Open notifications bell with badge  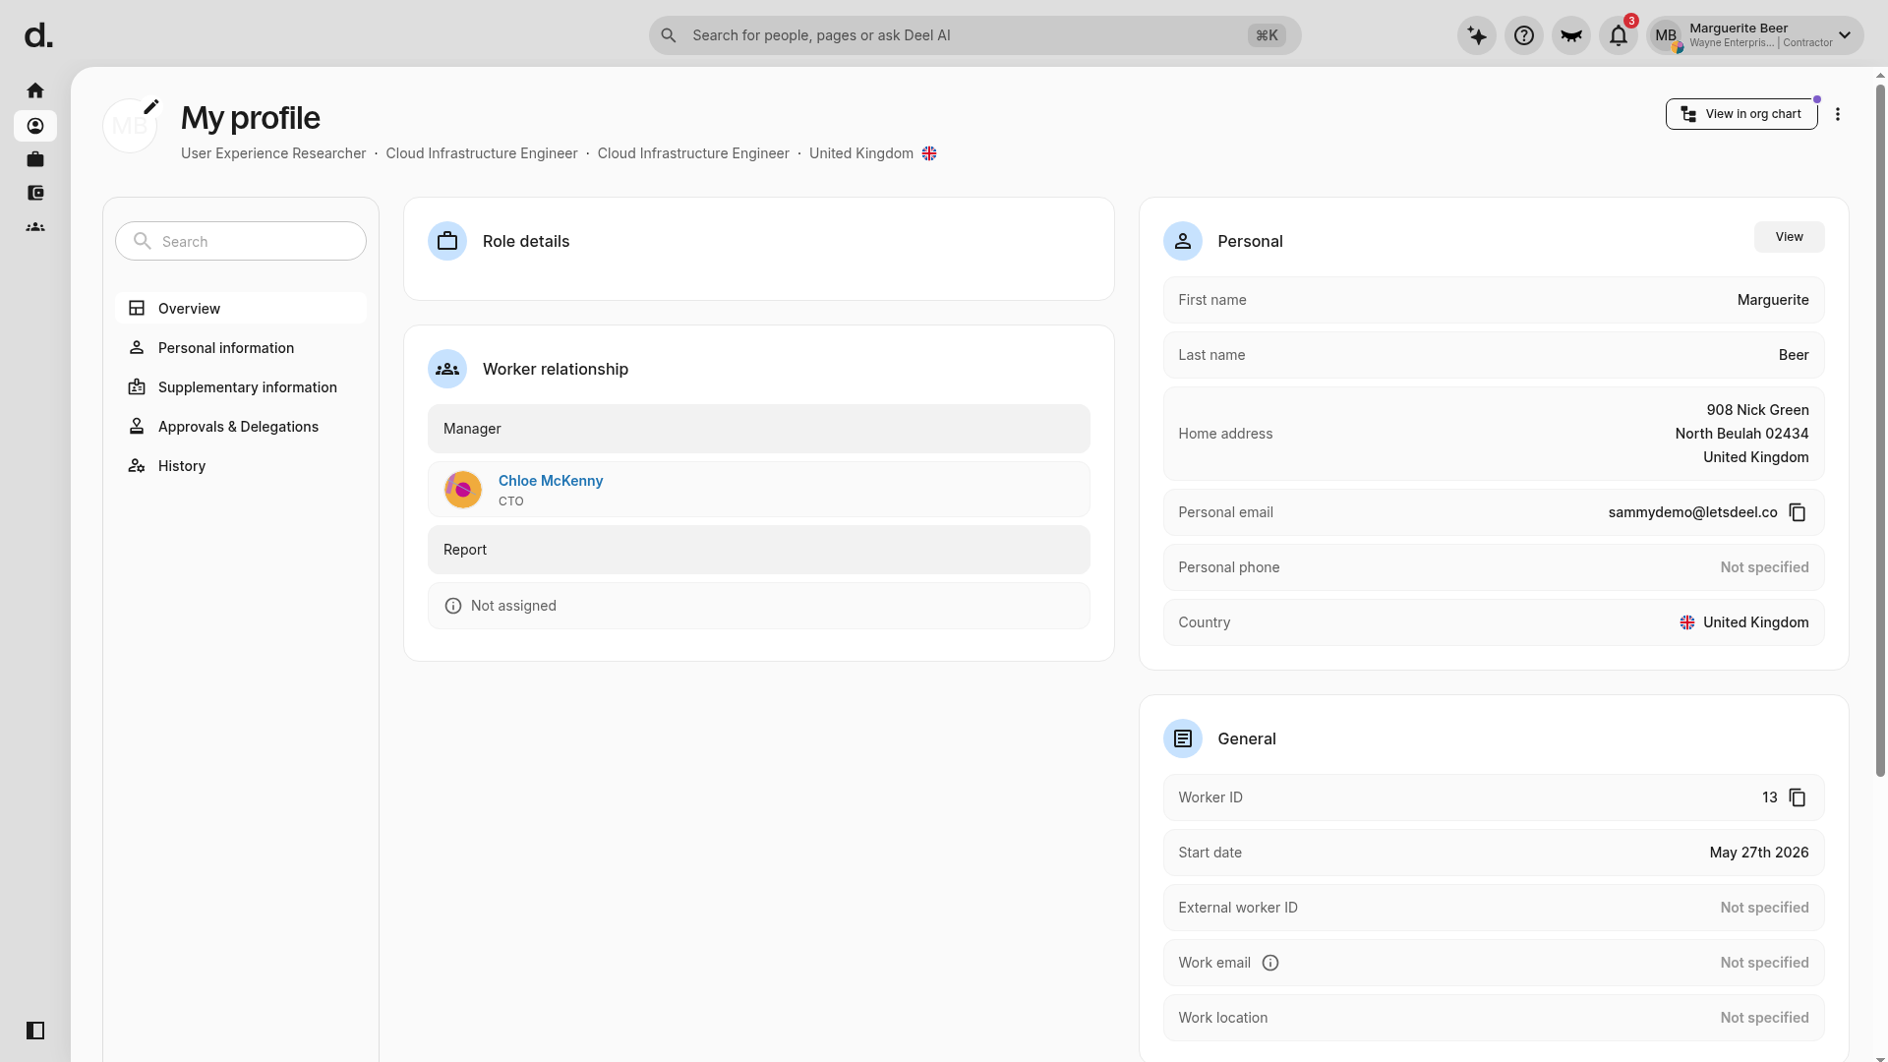click(1619, 35)
